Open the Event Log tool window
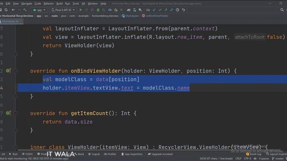 pyautogui.click(x=254, y=154)
